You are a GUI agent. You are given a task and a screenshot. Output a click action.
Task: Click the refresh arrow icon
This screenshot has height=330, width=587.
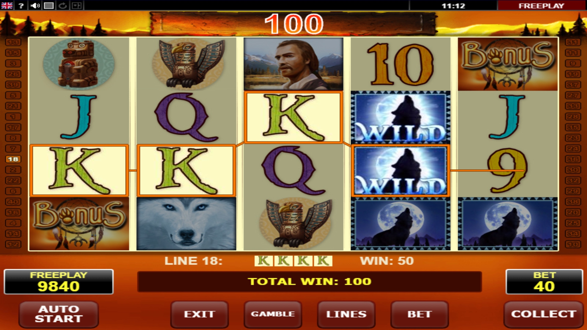63,5
